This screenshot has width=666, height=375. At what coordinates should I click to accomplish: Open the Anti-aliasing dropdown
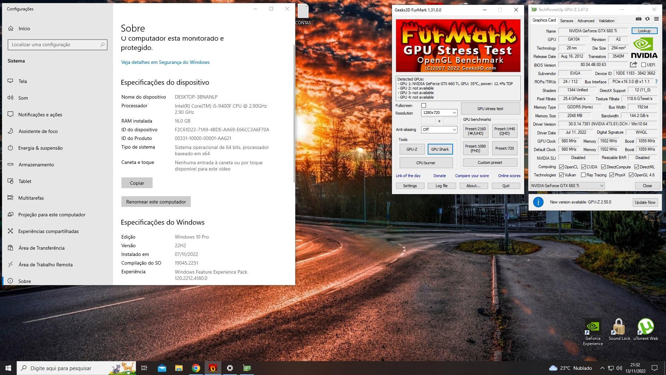439,130
